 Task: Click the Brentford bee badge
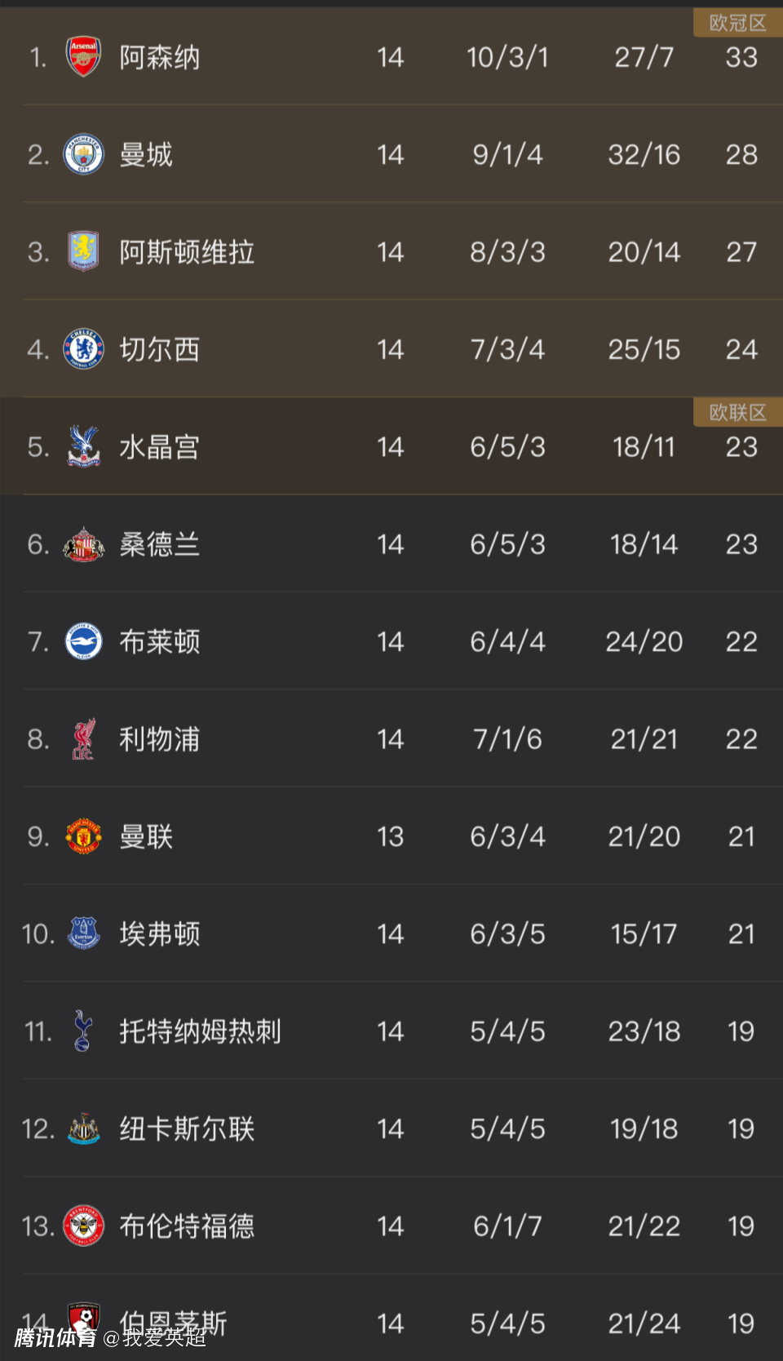click(x=83, y=1226)
